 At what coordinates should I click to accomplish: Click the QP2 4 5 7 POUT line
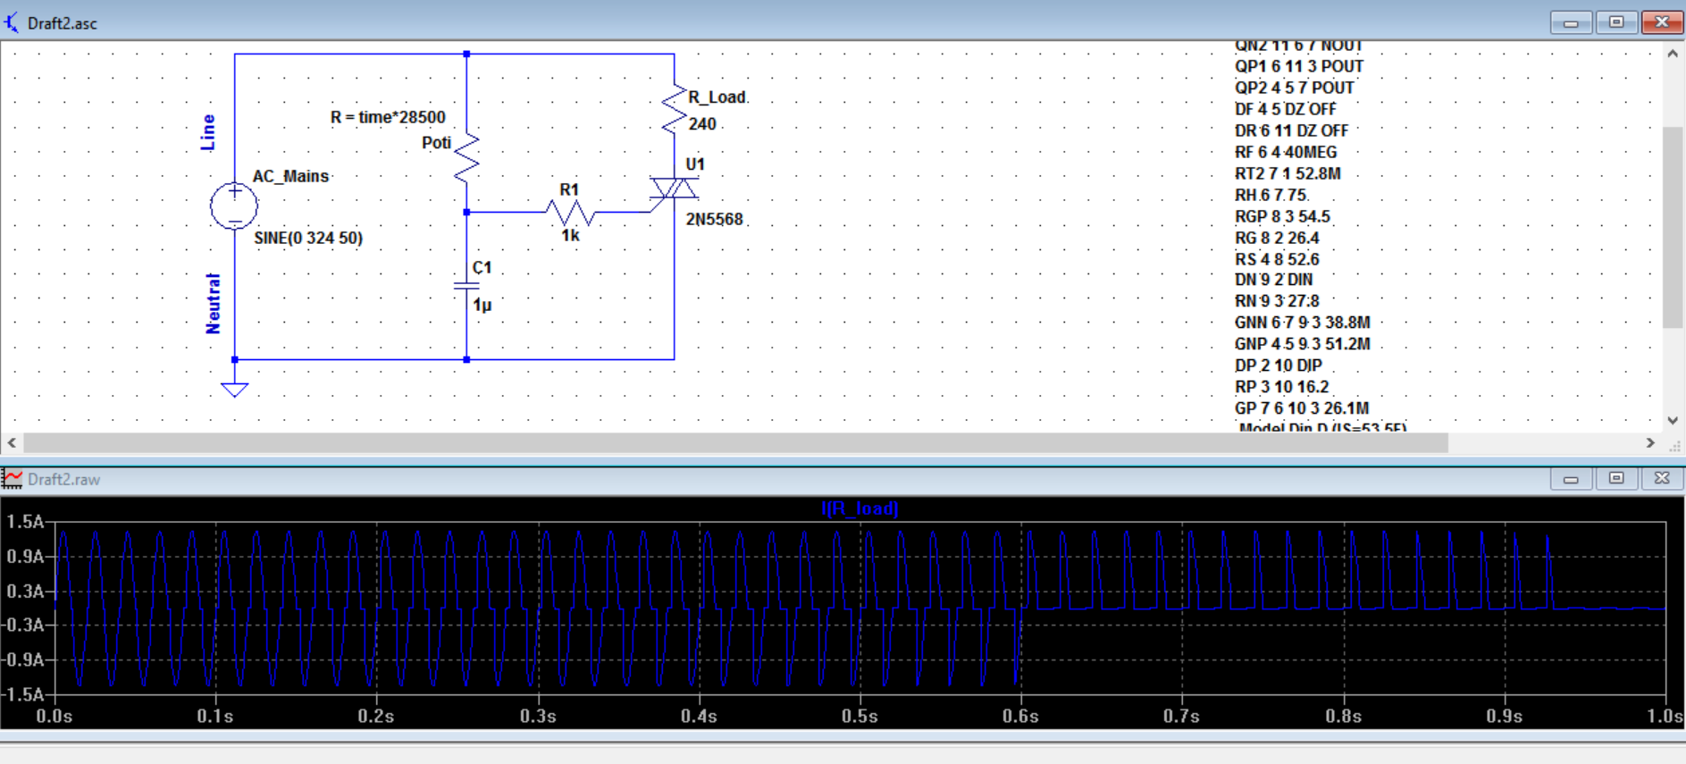[1294, 88]
